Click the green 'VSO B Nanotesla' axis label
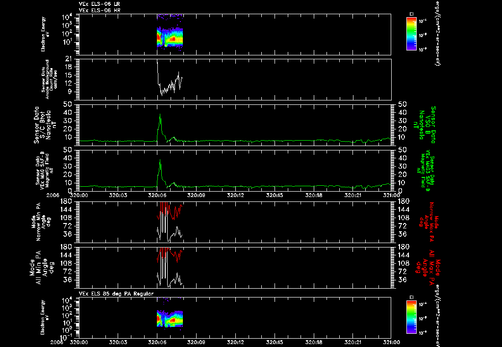Screen dimensions: 502x347 [x=425, y=125]
